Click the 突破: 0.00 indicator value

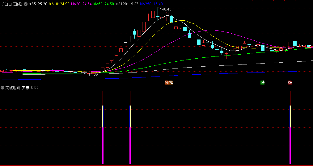(30, 88)
